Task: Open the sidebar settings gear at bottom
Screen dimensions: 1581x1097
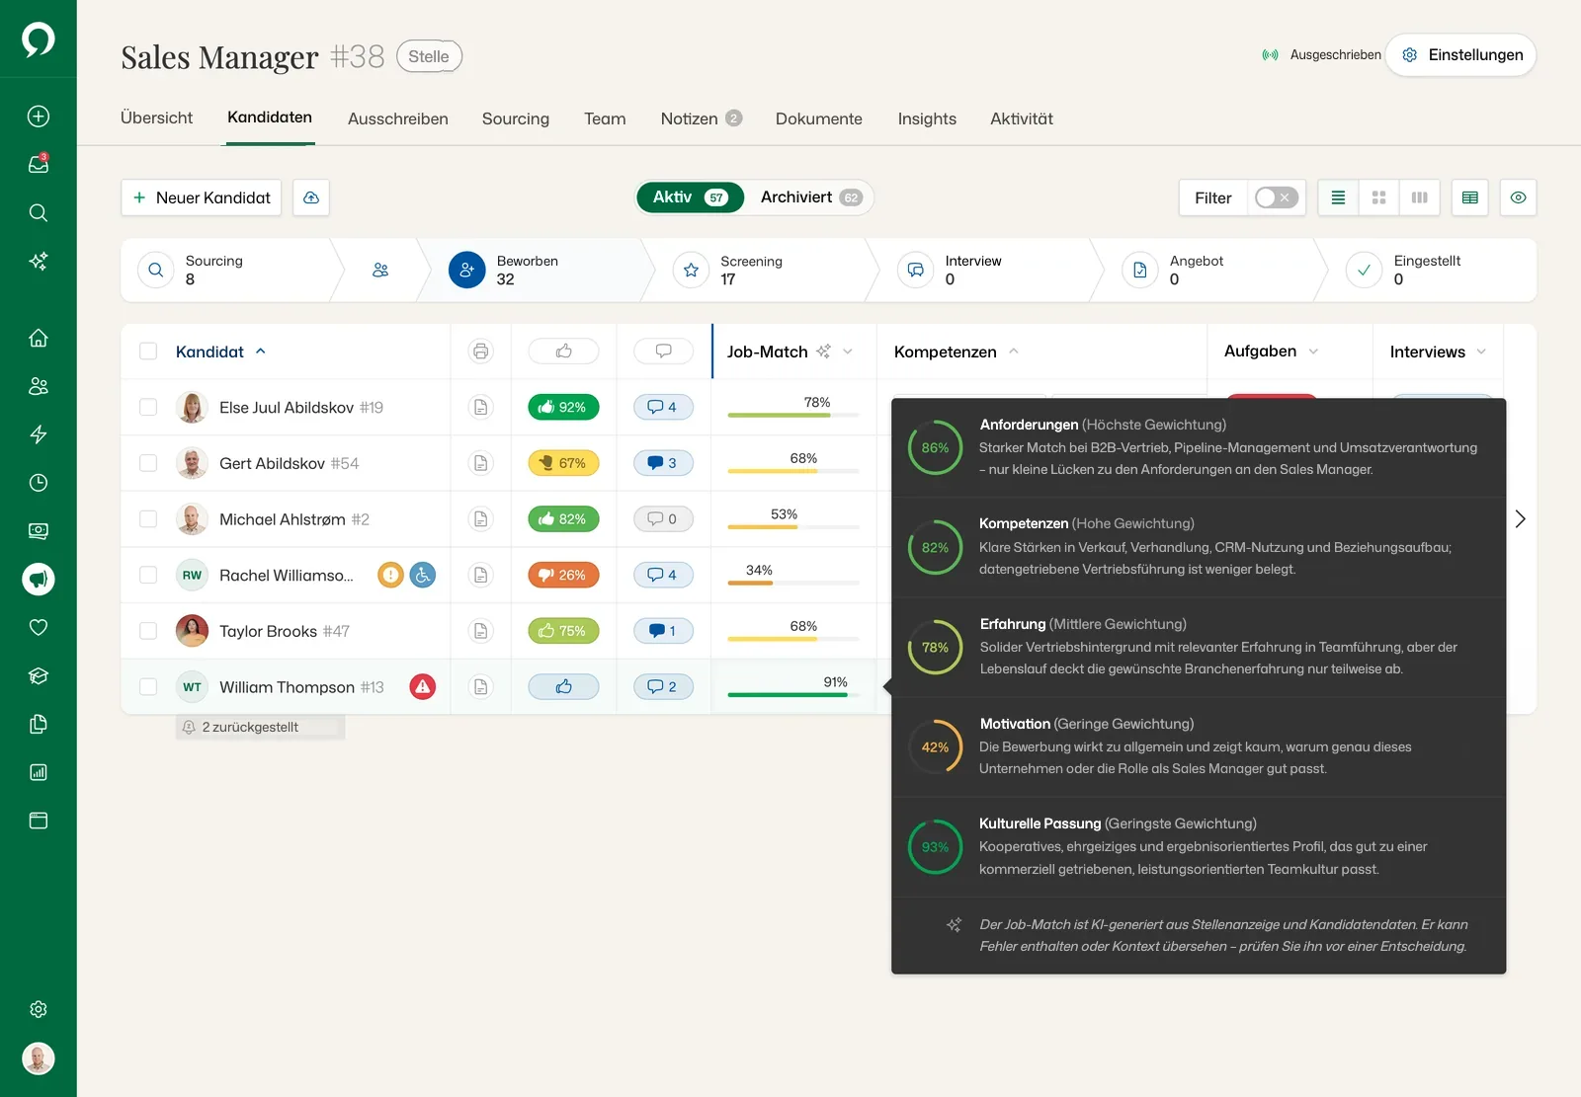Action: tap(39, 1009)
